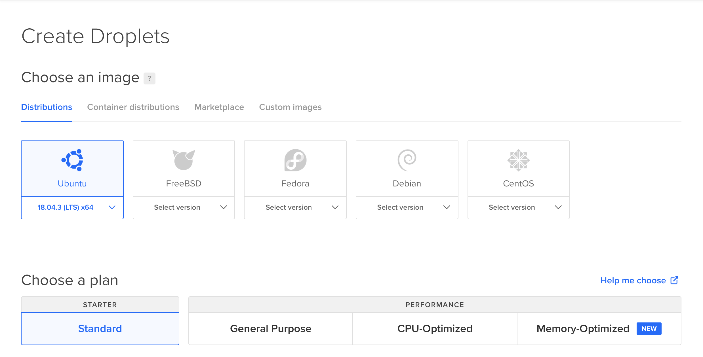Open FreeBSD Select version dropdown

[184, 207]
